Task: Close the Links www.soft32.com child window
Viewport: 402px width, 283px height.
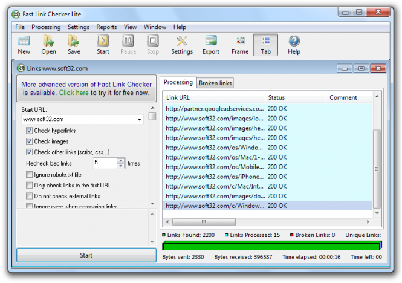Action: [378, 68]
